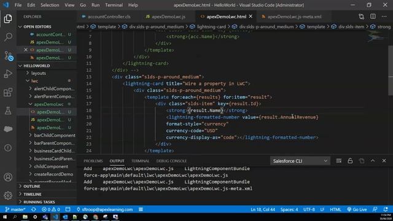Open the Explorer view in activity bar
Screen dimensions: 393x221
tap(8, 18)
